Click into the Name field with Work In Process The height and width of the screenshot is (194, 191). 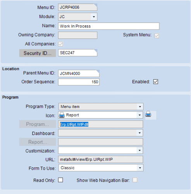[109, 26]
